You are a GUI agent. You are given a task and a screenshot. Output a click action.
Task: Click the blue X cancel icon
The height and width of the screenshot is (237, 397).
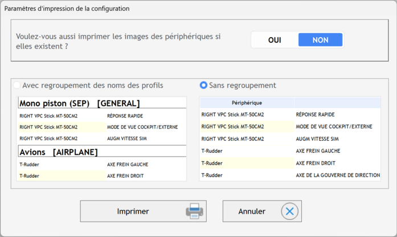point(290,211)
